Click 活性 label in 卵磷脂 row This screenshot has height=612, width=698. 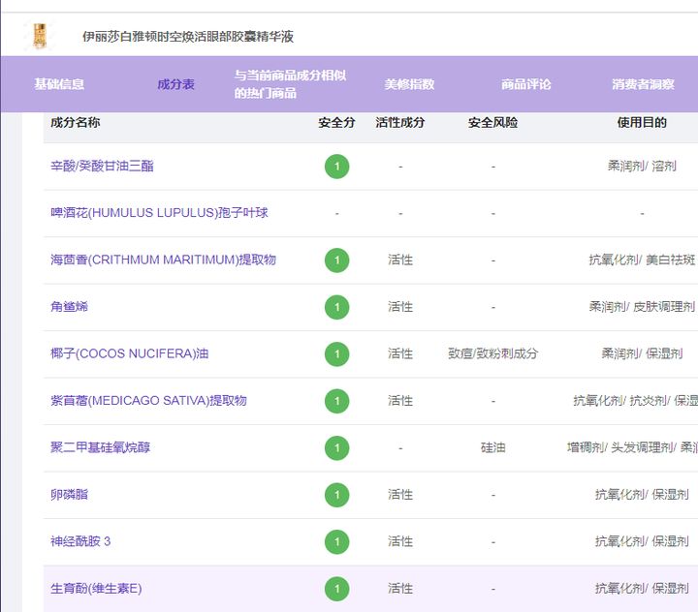pyautogui.click(x=400, y=494)
